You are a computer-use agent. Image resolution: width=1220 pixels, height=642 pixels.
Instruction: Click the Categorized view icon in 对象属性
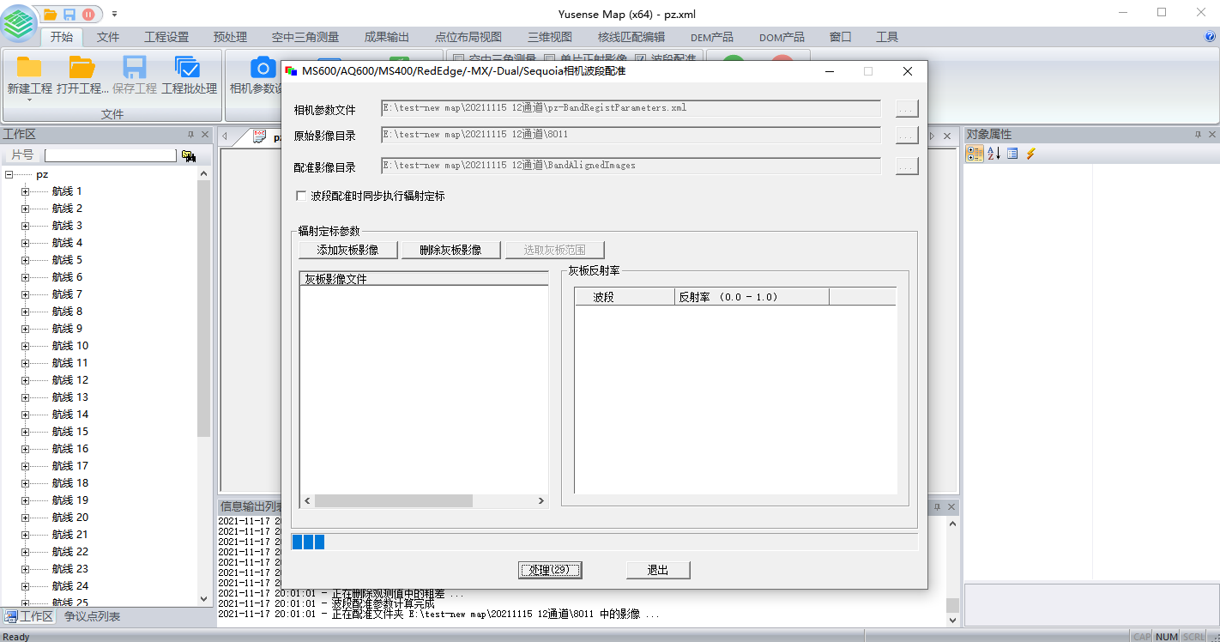tap(975, 154)
